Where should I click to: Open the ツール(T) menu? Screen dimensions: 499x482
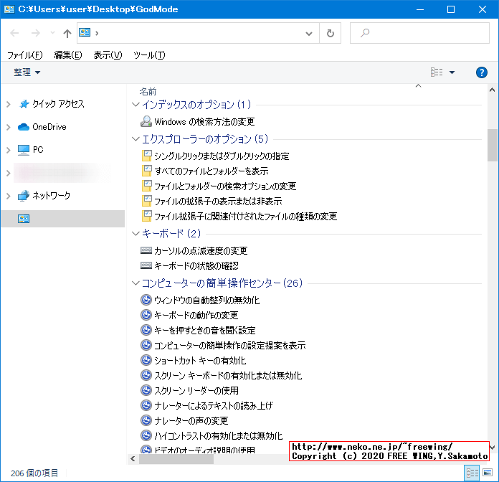tap(149, 55)
